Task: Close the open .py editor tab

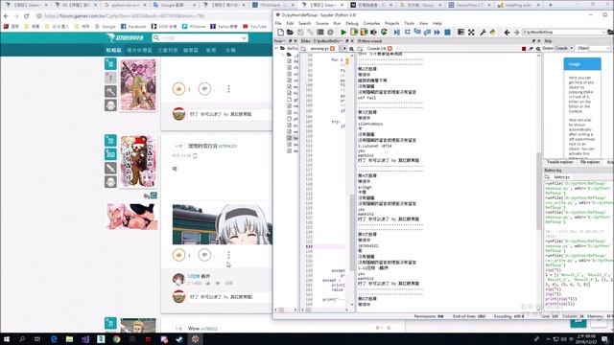Action: click(x=333, y=49)
